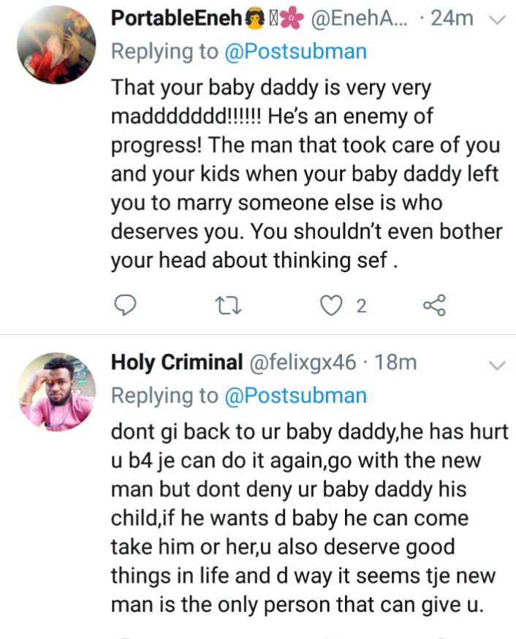This screenshot has height=639, width=516.
Task: Like PortableEneh's tweet with the heart icon
Action: (x=333, y=306)
